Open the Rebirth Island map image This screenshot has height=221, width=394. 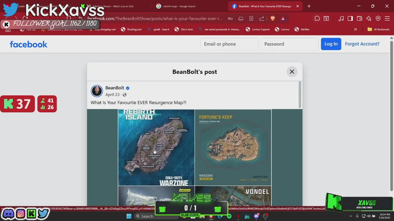click(x=156, y=147)
